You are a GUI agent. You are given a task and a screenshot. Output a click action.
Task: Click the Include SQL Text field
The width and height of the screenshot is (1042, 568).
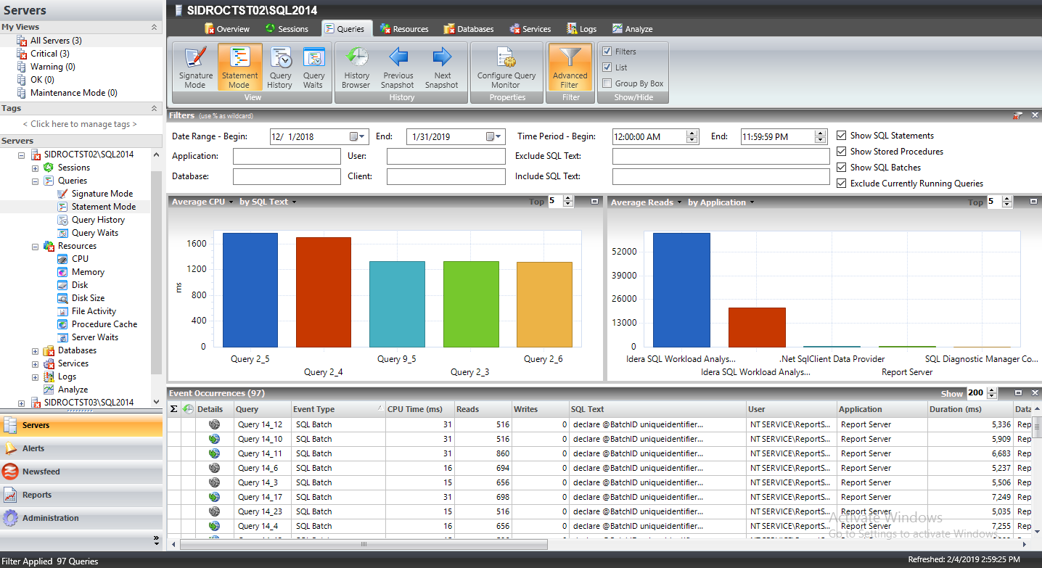pos(720,177)
